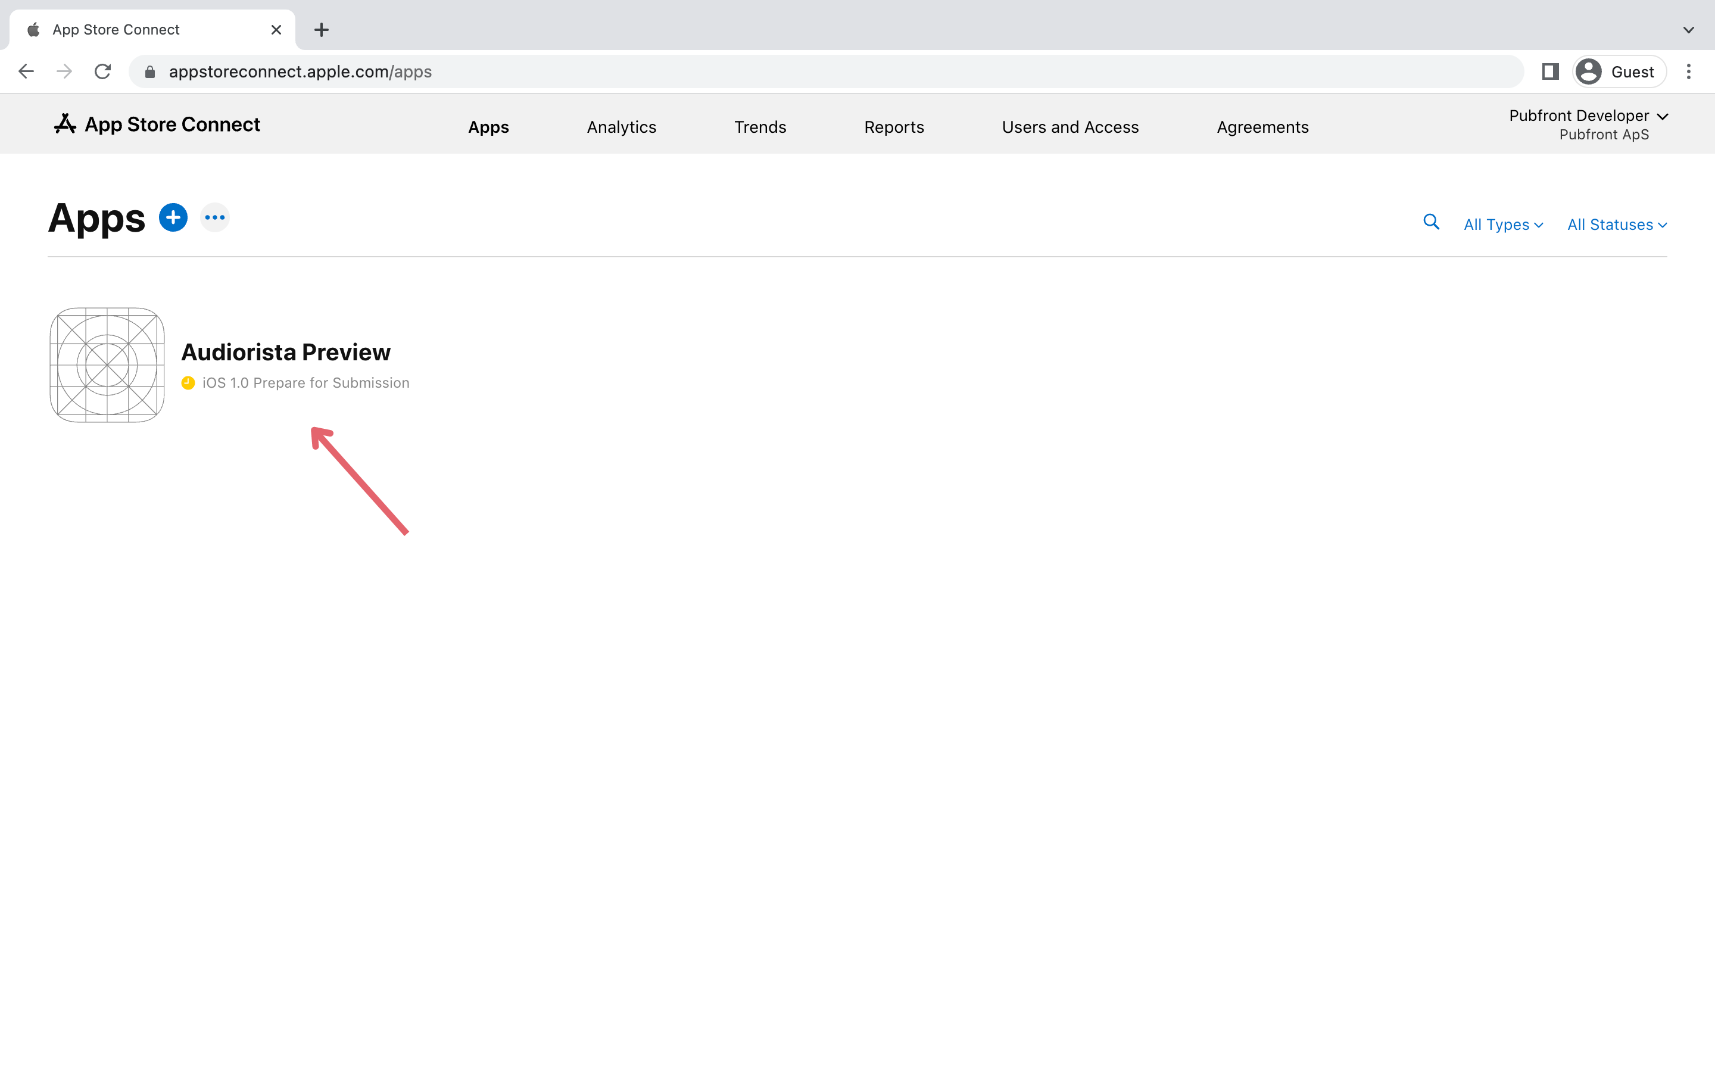This screenshot has width=1715, height=1072.
Task: Click the search magnifier icon in Apps list
Action: [1431, 223]
